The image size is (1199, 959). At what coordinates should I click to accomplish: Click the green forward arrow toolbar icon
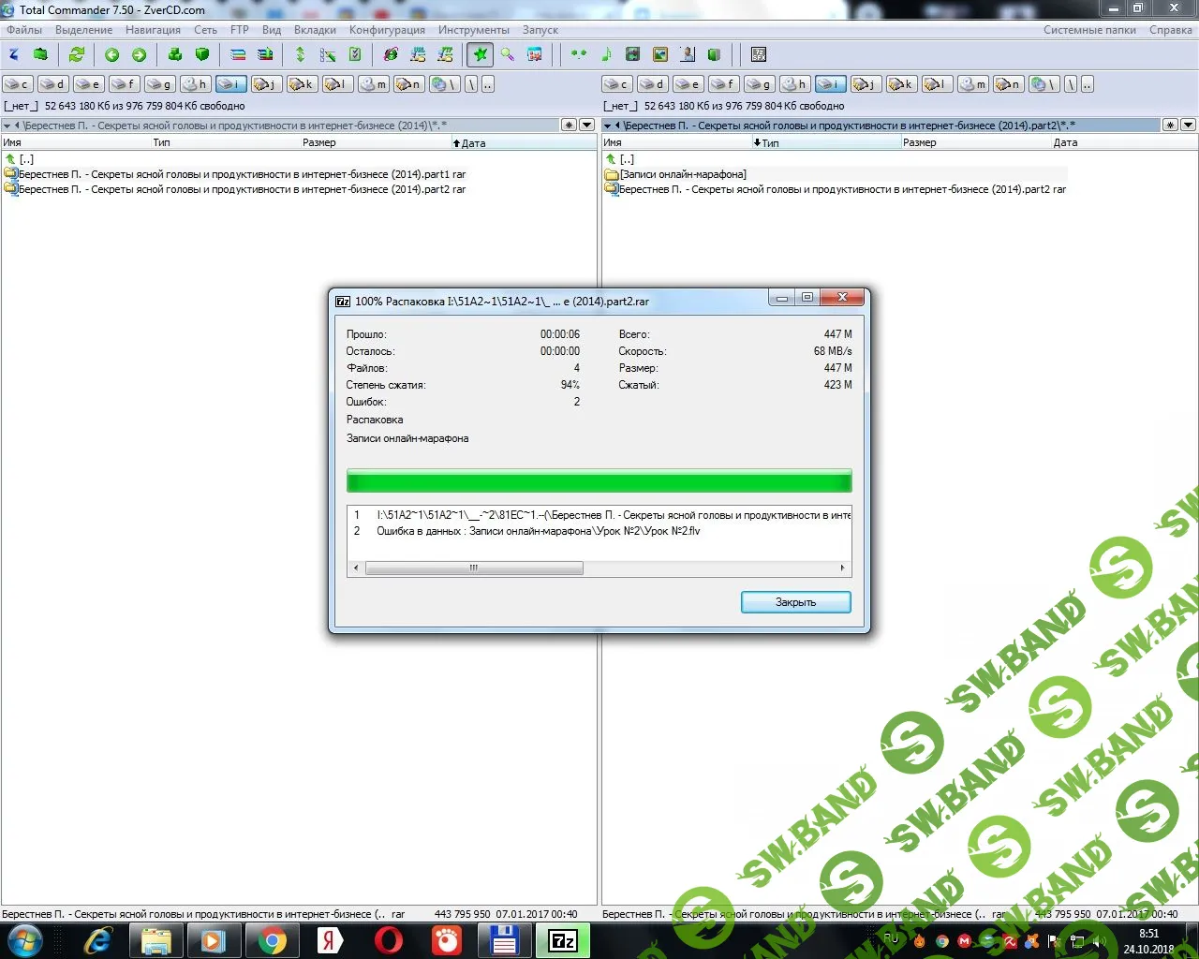tap(139, 54)
